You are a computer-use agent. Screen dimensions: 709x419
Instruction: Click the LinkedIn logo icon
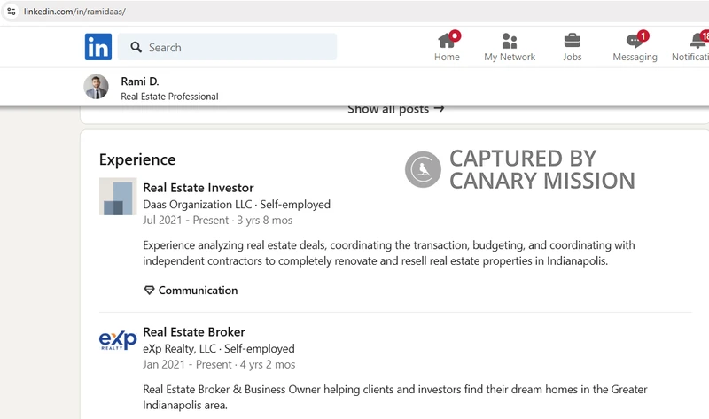(x=97, y=47)
